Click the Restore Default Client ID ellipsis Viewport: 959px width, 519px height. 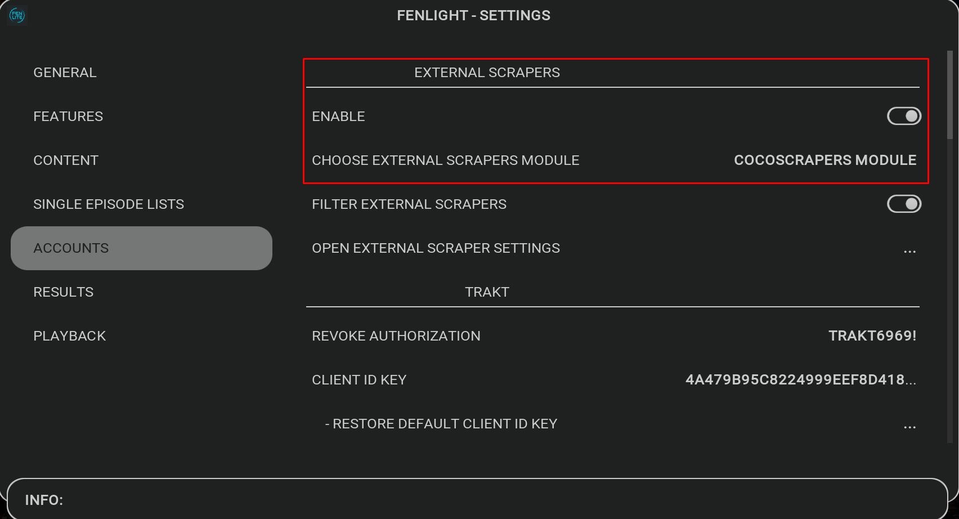(x=909, y=425)
